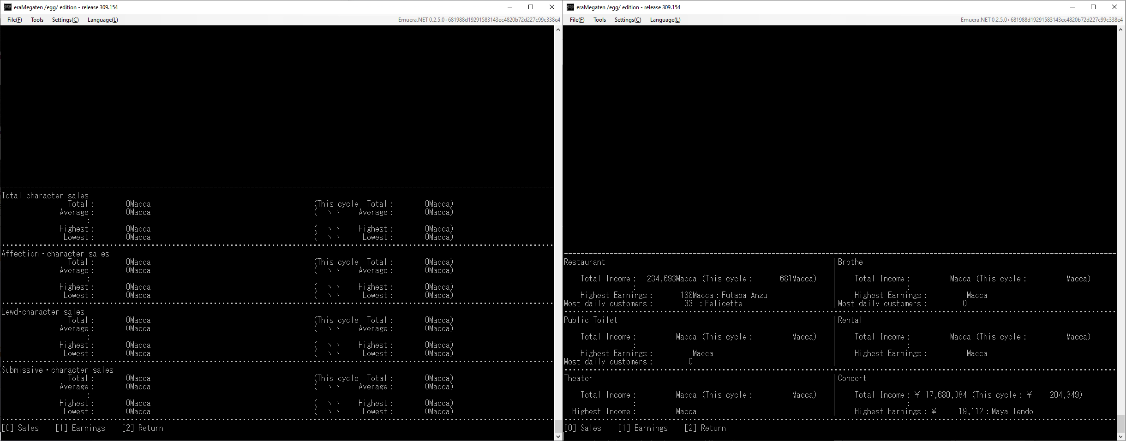Click Emuera.NET version text in right window

tap(1042, 20)
